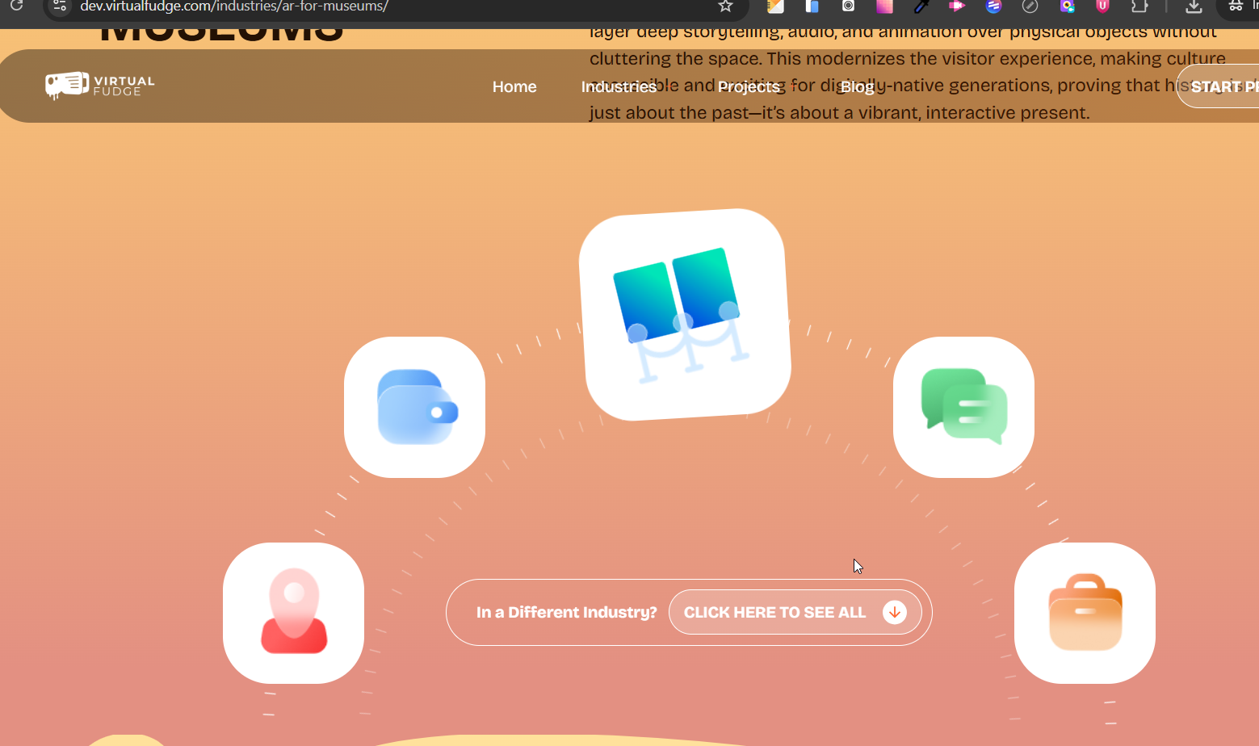Open the Blog page
Image resolution: width=1259 pixels, height=746 pixels.
point(858,86)
